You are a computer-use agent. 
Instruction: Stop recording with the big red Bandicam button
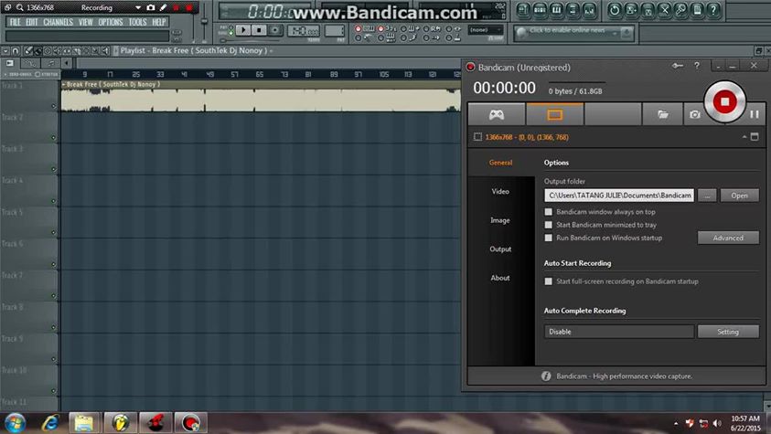pos(724,101)
